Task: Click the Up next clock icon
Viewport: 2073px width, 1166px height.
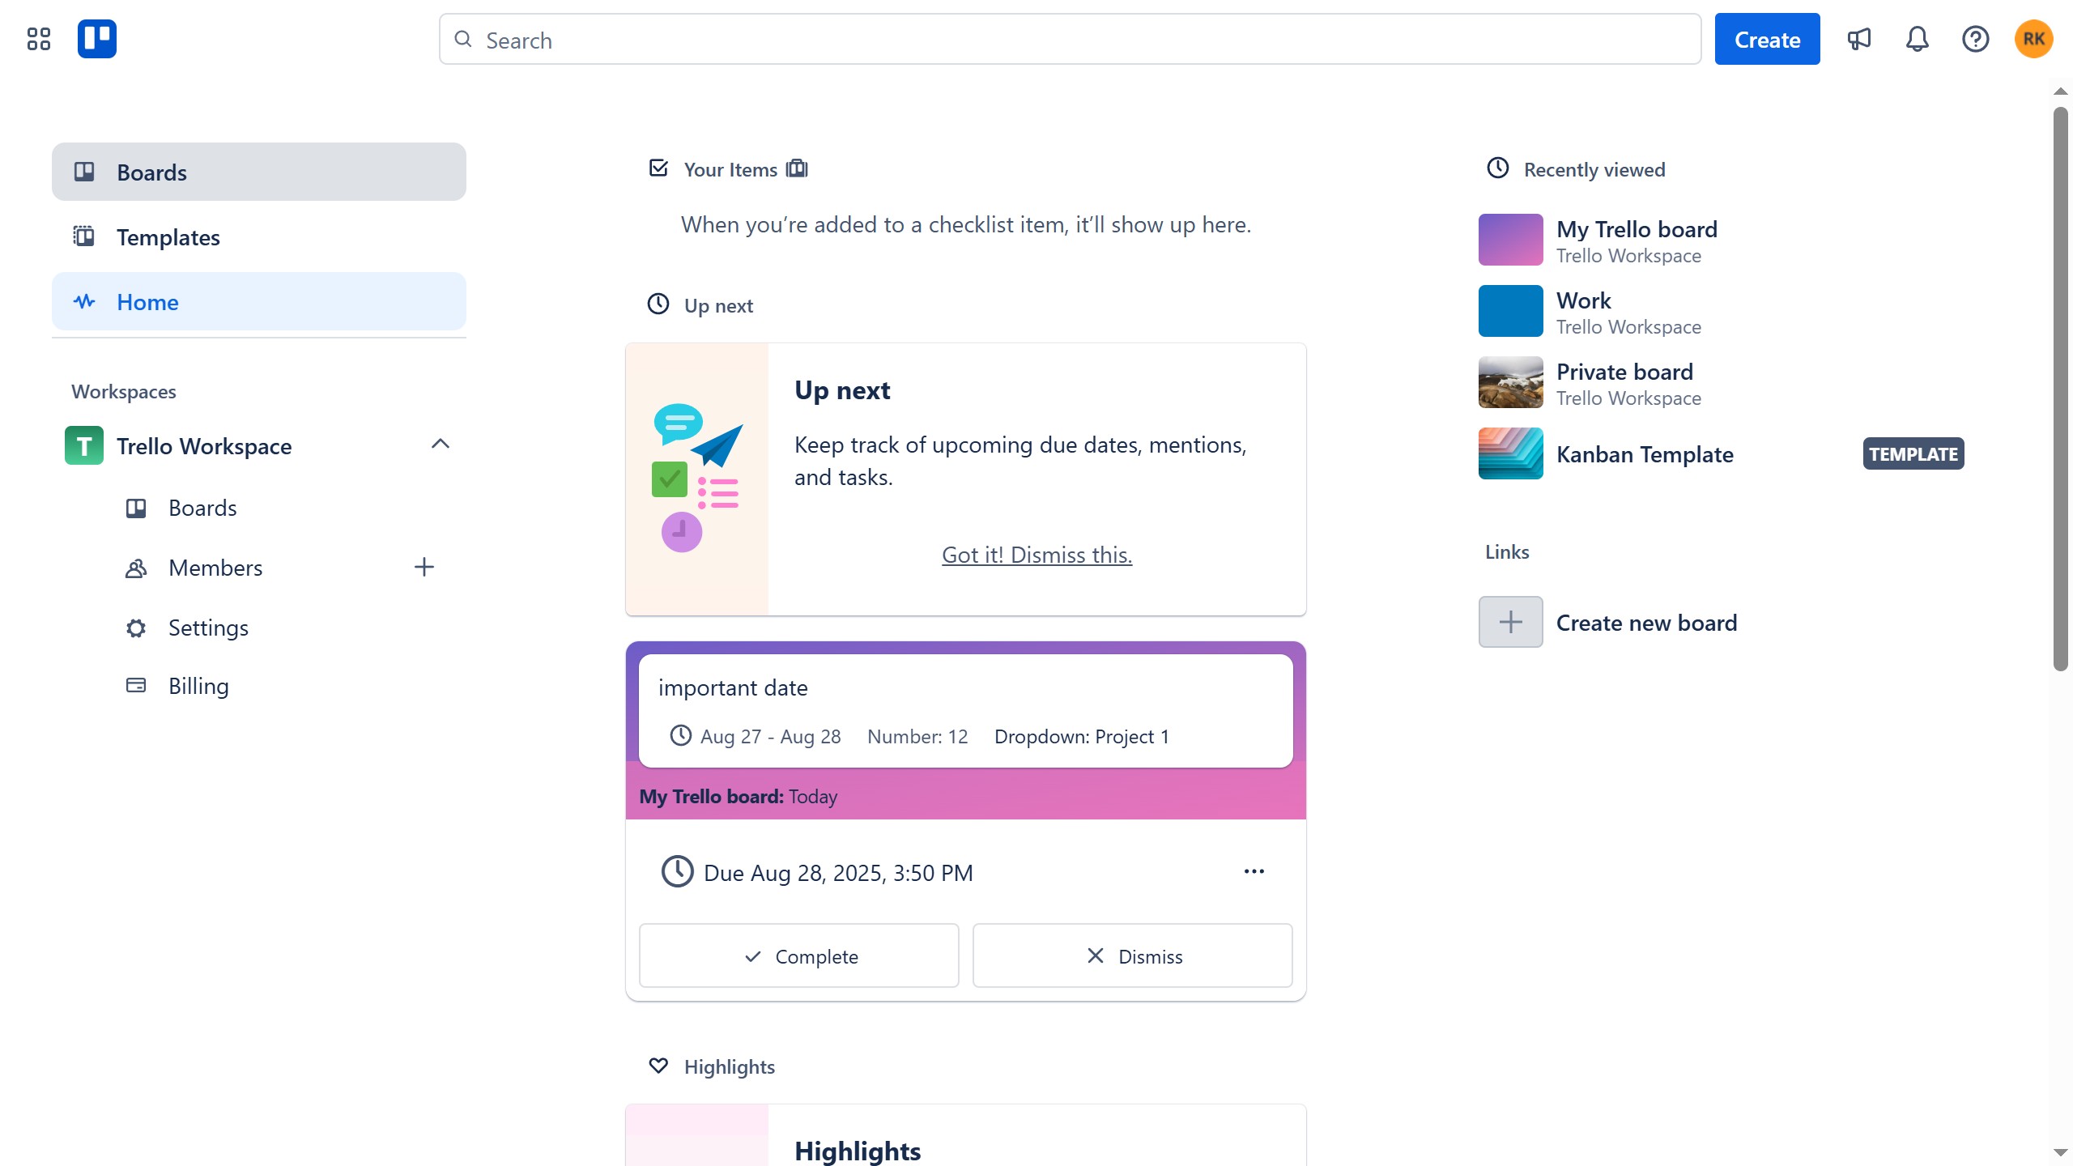Action: click(x=658, y=304)
